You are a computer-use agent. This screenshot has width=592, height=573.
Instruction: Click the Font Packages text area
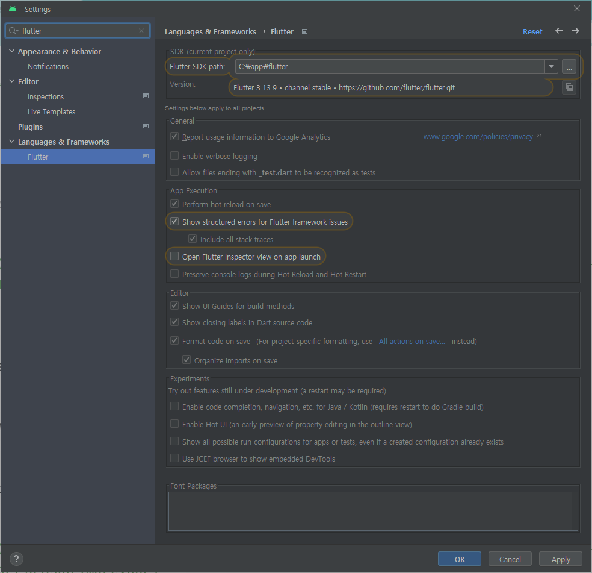(x=373, y=512)
